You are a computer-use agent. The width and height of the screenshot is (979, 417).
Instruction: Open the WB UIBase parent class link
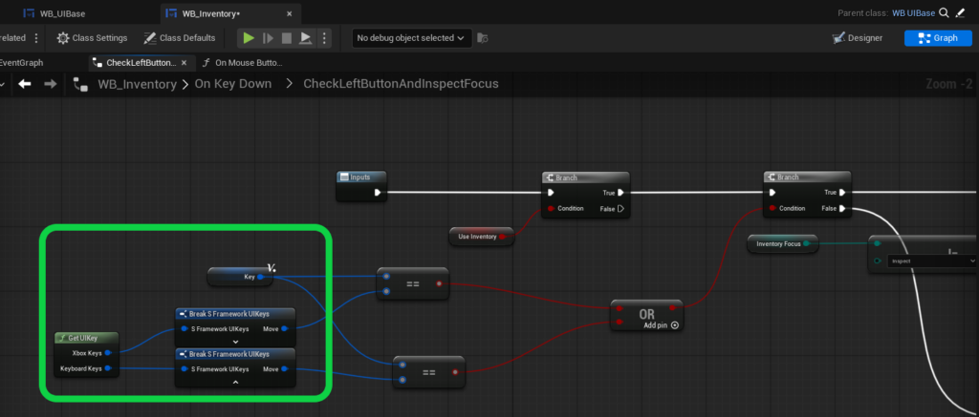pos(913,13)
